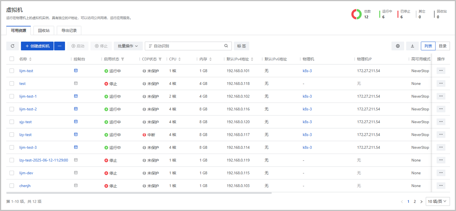The width and height of the screenshot is (456, 211).
Task: Click the download export icon
Action: (412, 46)
